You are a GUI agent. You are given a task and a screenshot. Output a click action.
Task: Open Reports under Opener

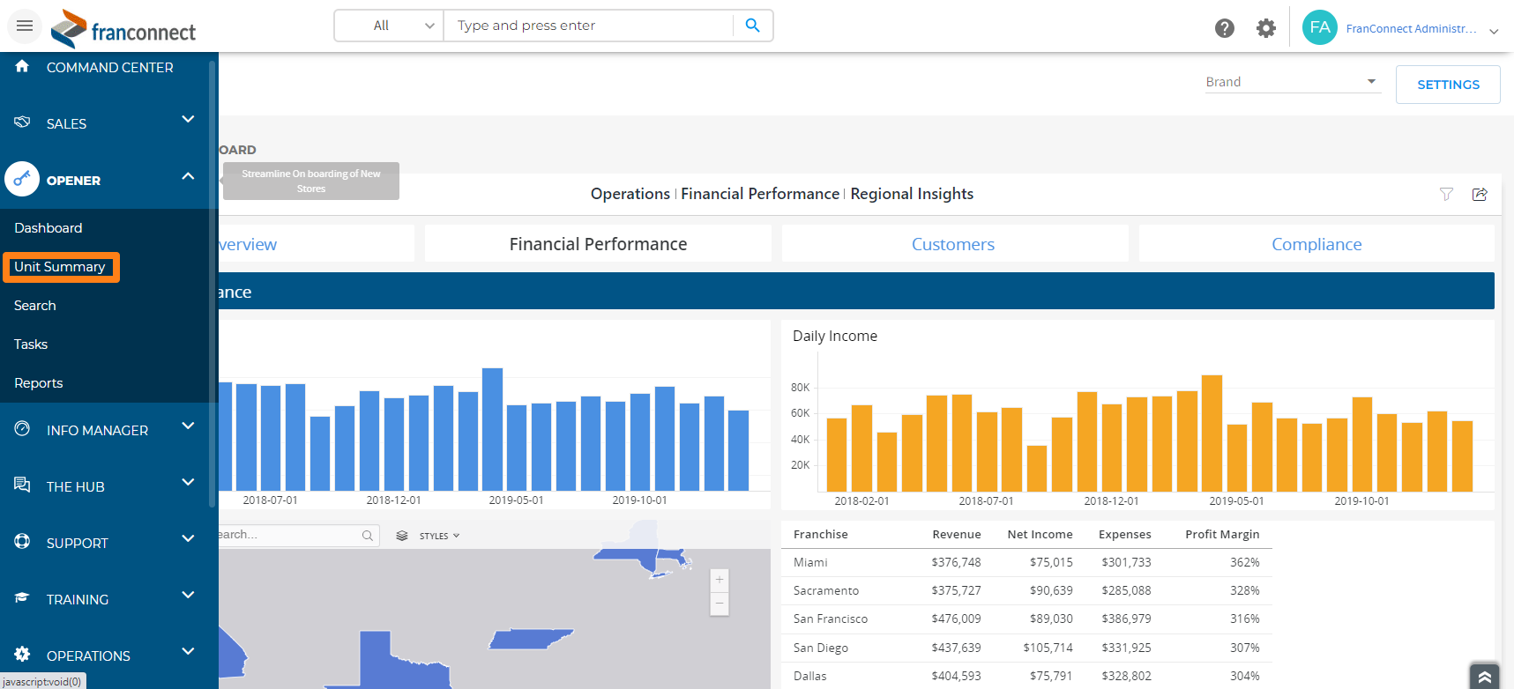(x=39, y=383)
